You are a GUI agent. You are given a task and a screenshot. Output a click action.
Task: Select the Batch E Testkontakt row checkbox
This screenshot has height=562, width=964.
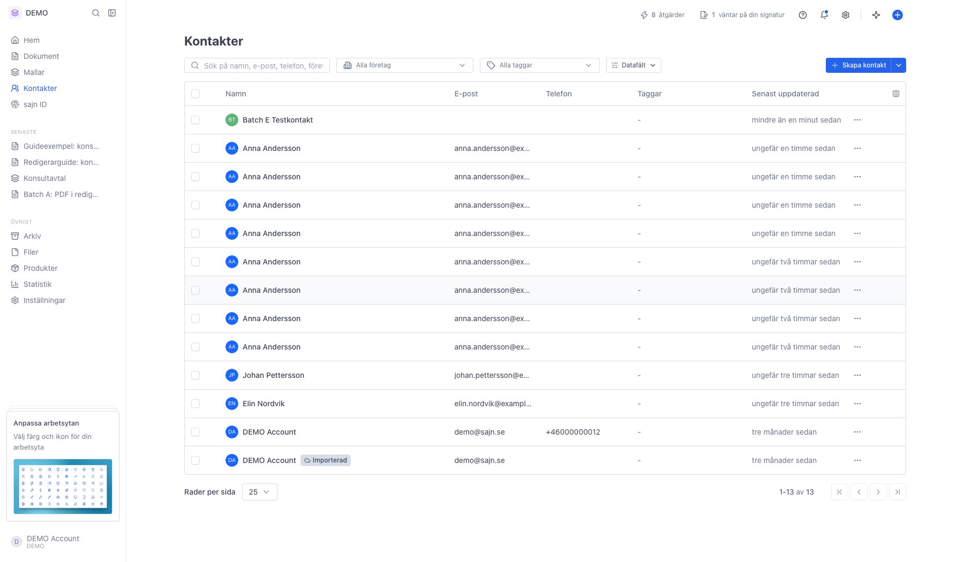coord(195,120)
